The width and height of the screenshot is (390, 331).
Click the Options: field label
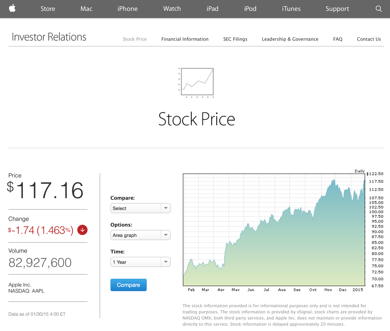tap(121, 225)
